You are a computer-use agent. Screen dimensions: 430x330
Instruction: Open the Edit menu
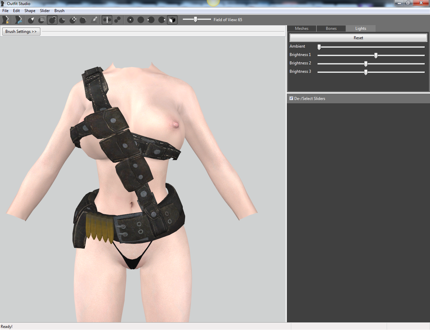pos(16,11)
